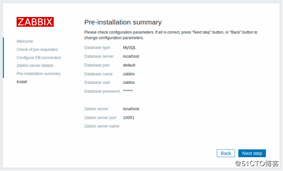The width and height of the screenshot is (283, 171).
Task: Select Pre-installation summary in sidebar
Action: [39, 74]
